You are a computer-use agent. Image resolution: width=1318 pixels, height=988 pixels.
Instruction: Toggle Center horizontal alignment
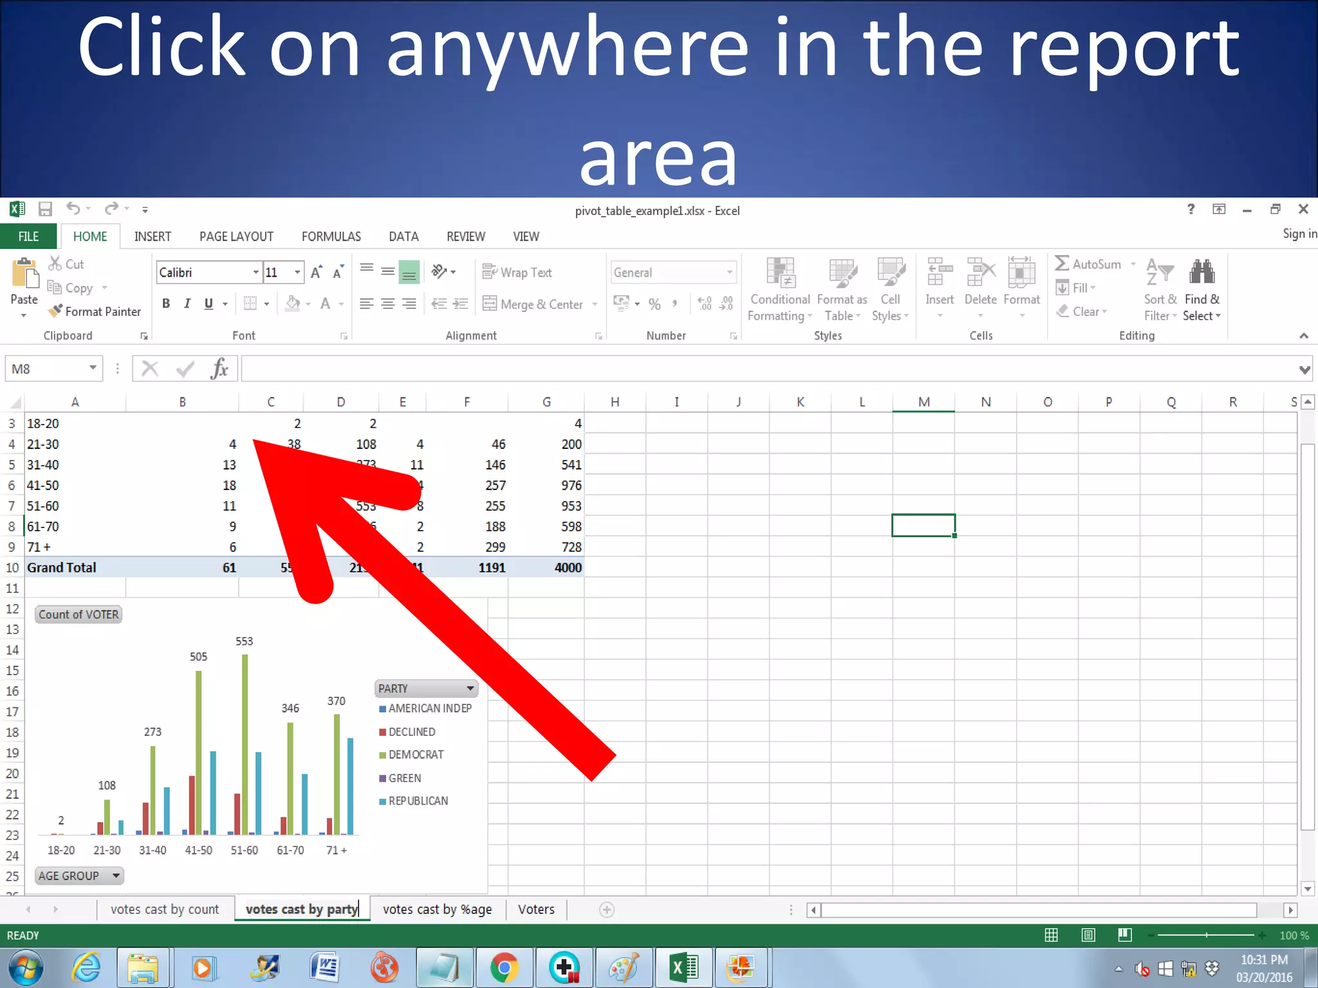[x=388, y=304]
